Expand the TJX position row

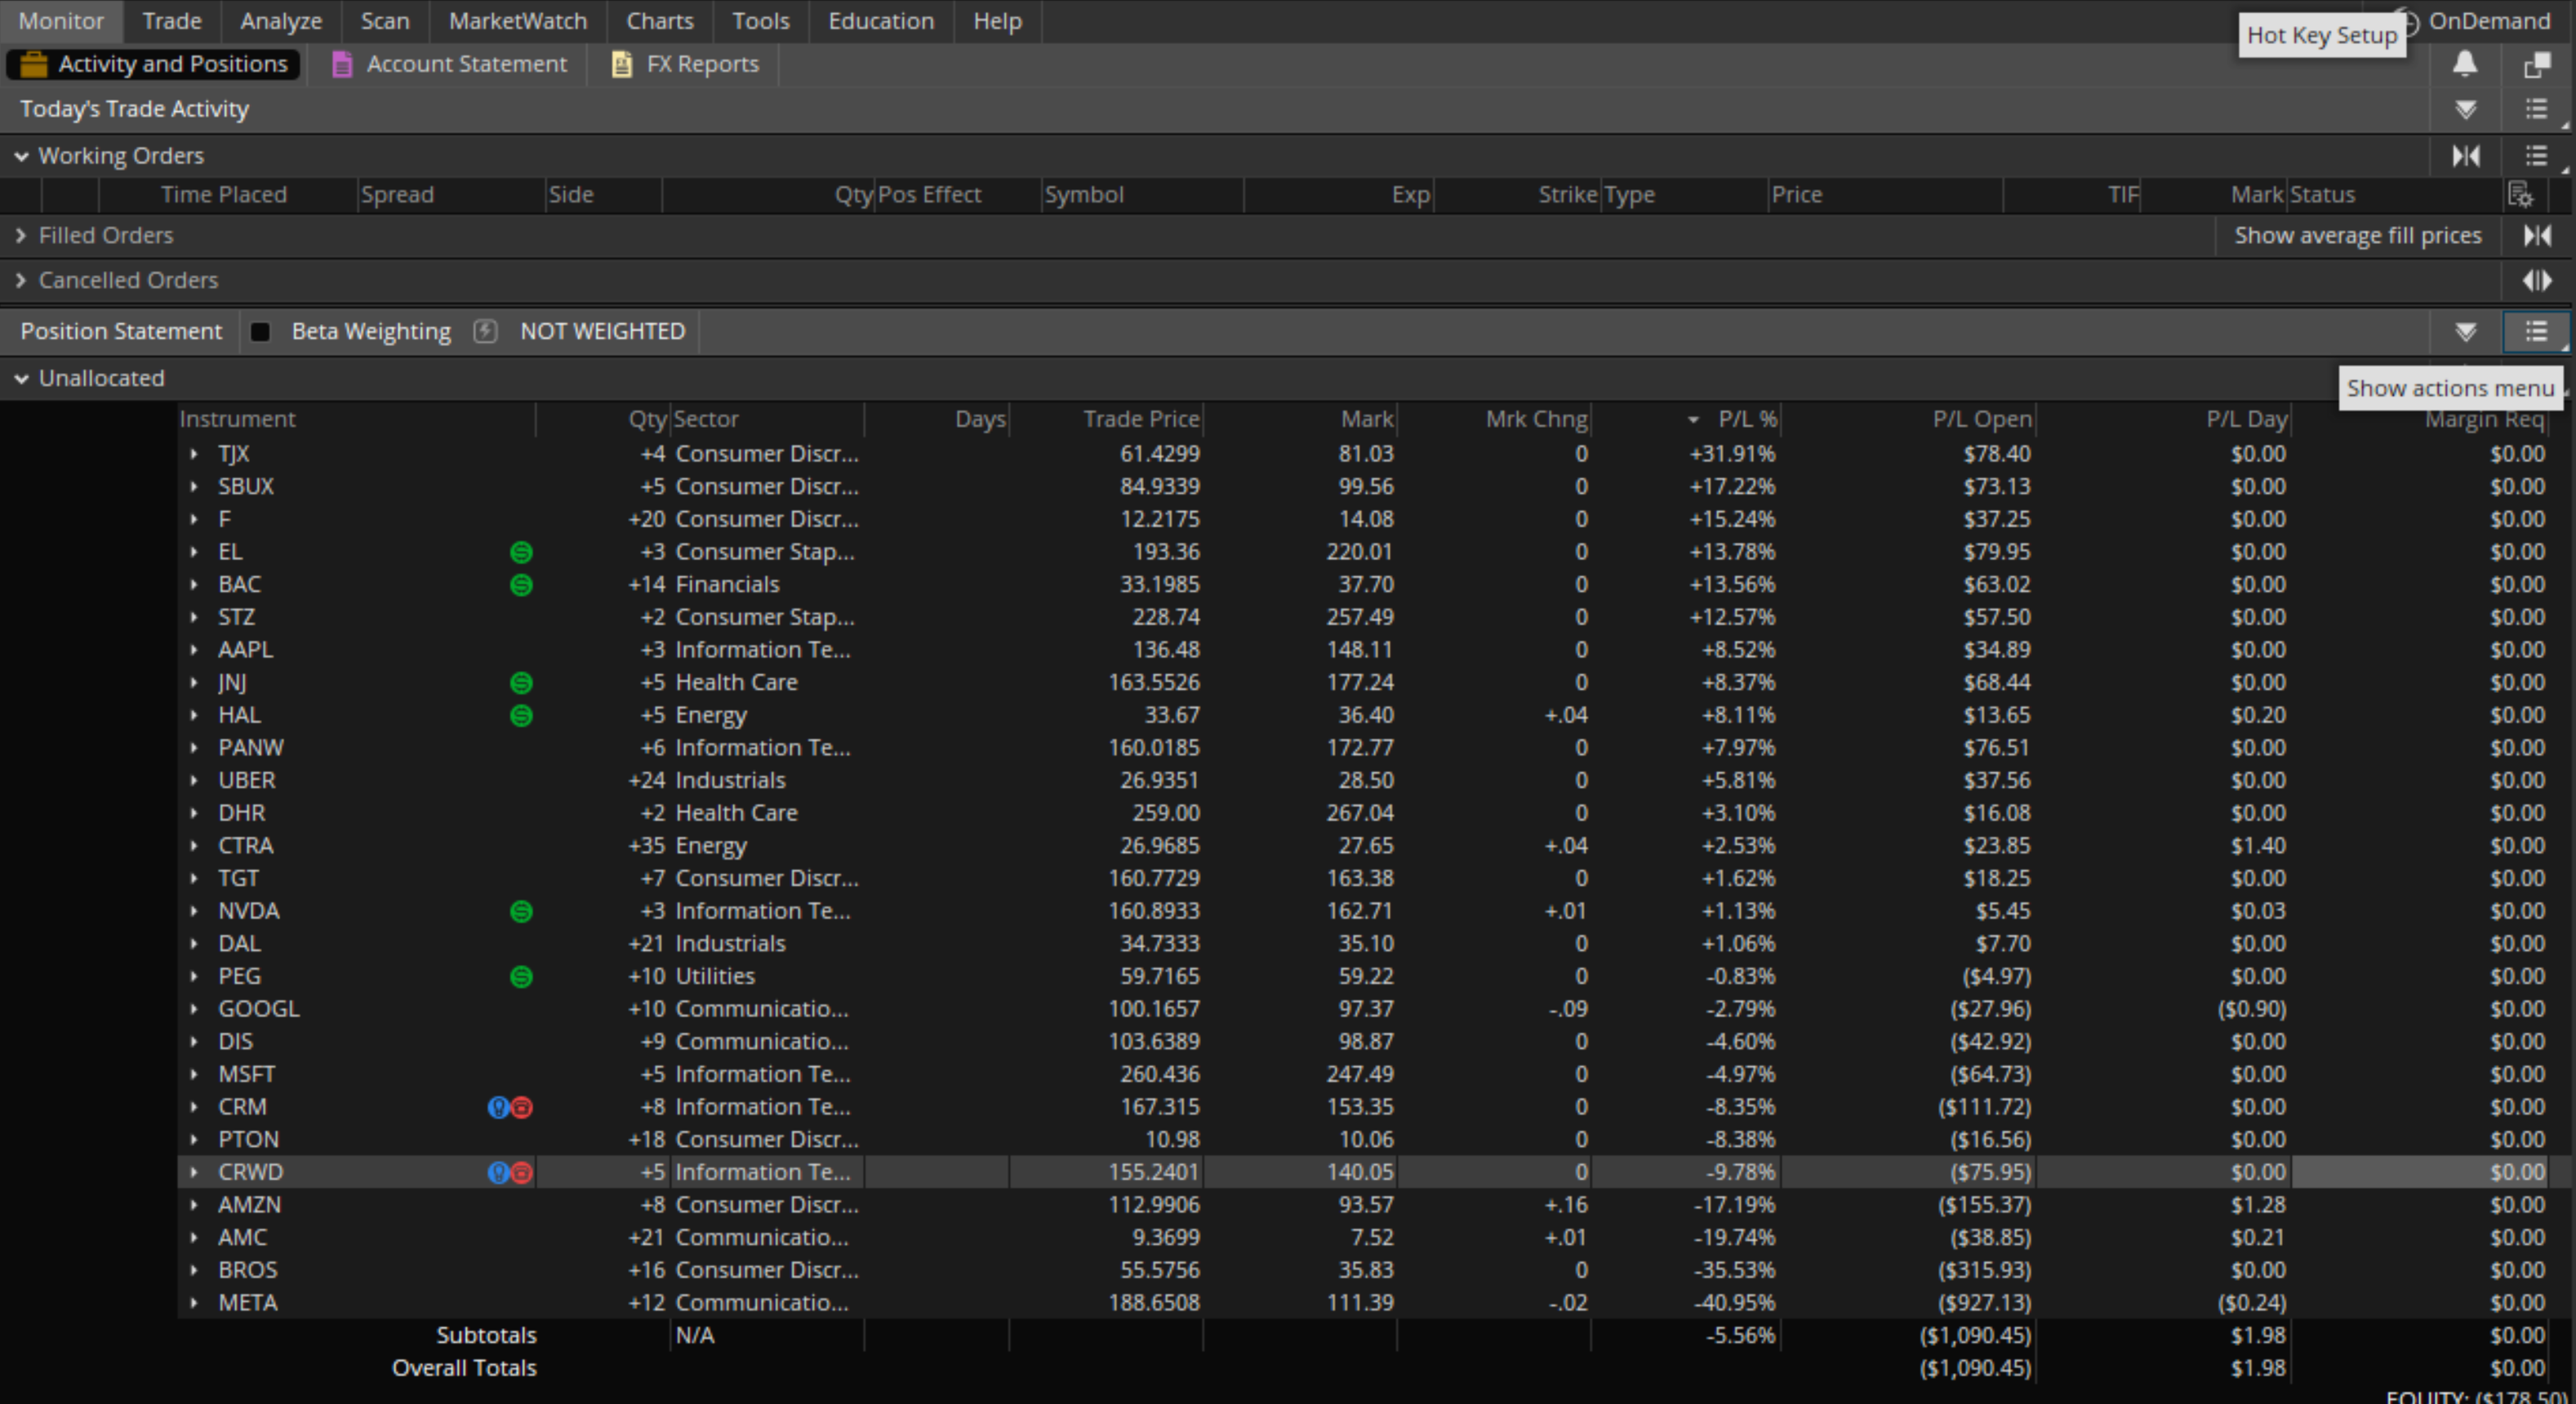pyautogui.click(x=194, y=453)
